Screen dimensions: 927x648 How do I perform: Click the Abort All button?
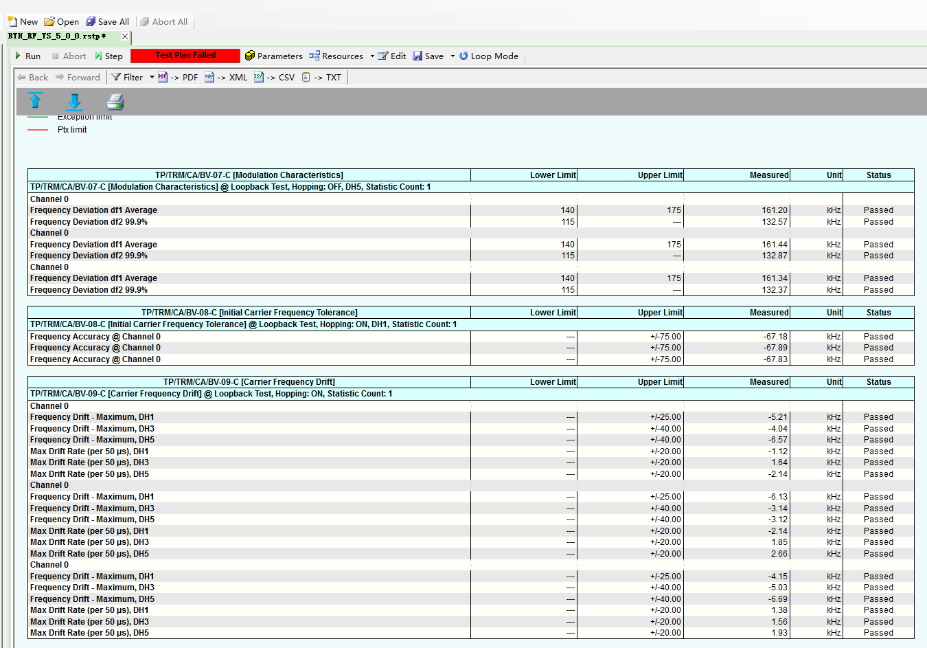pyautogui.click(x=164, y=22)
